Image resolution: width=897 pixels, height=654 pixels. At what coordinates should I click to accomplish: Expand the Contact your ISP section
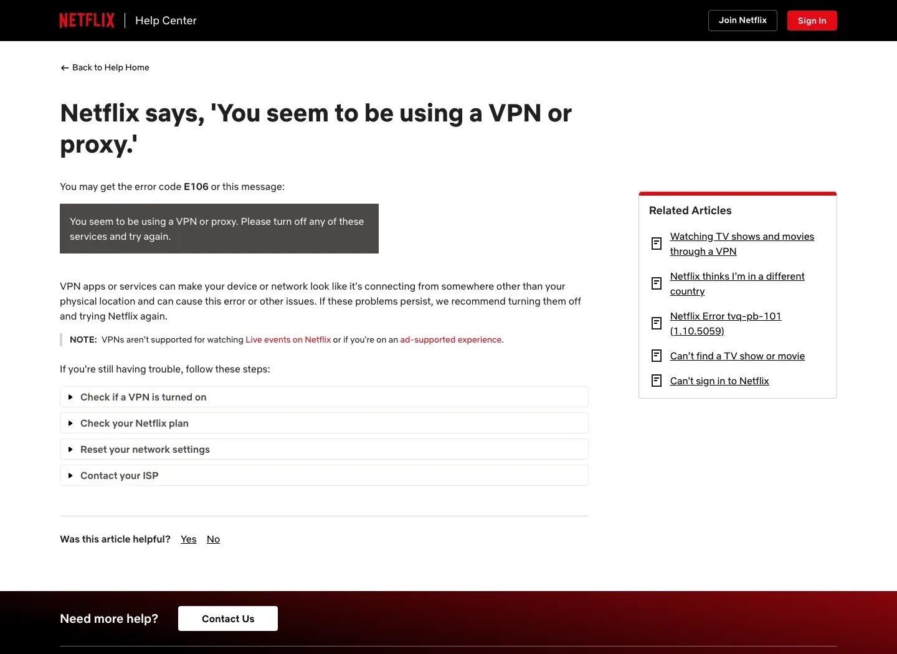tap(324, 475)
